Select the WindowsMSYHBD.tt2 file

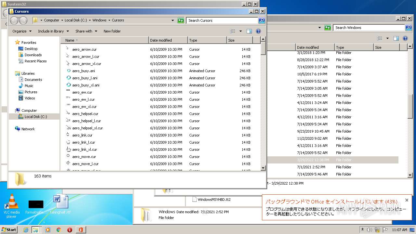coord(212,200)
